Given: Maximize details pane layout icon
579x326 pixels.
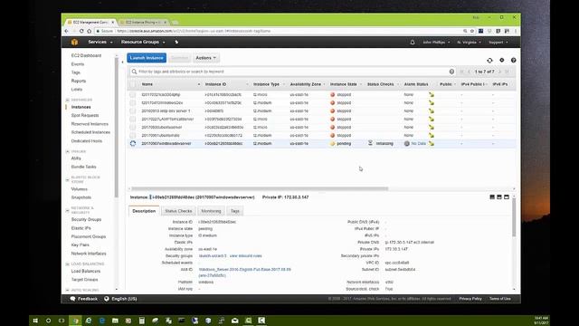Looking at the screenshot, I should point(507,197).
